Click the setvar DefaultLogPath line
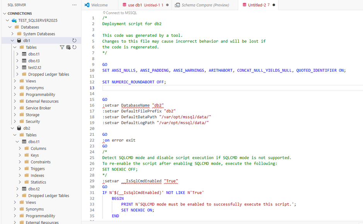 coord(155,123)
